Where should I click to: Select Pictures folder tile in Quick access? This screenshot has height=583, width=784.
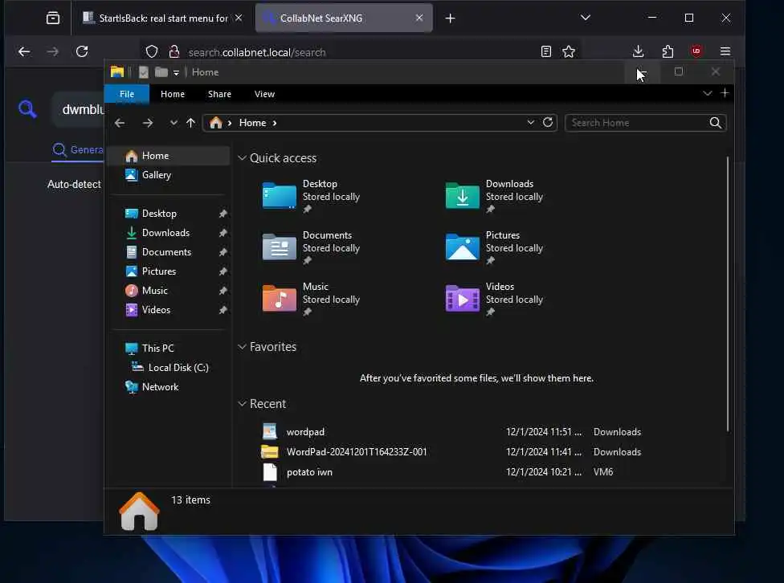(495, 248)
